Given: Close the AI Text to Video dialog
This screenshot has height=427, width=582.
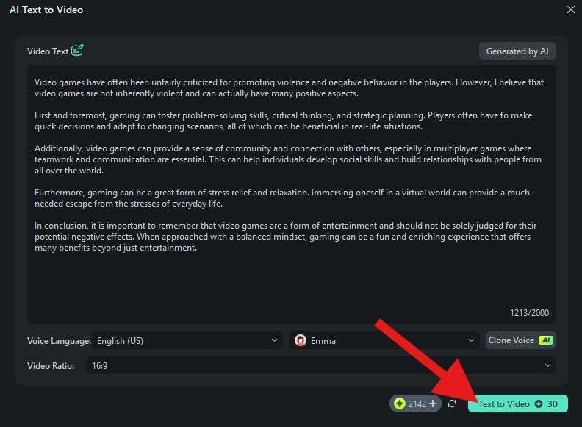Looking at the screenshot, I should pos(571,10).
